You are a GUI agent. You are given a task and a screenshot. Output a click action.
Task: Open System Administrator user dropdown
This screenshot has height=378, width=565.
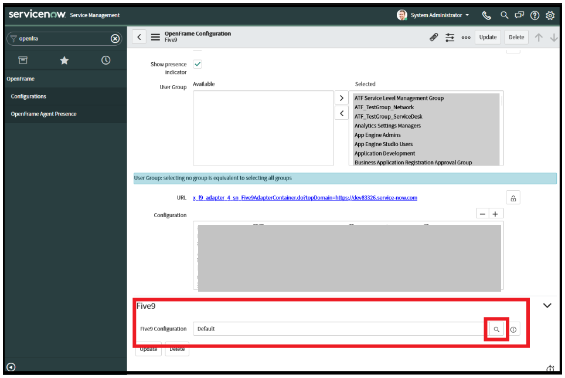click(433, 15)
